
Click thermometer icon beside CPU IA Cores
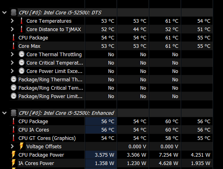(x=14, y=130)
